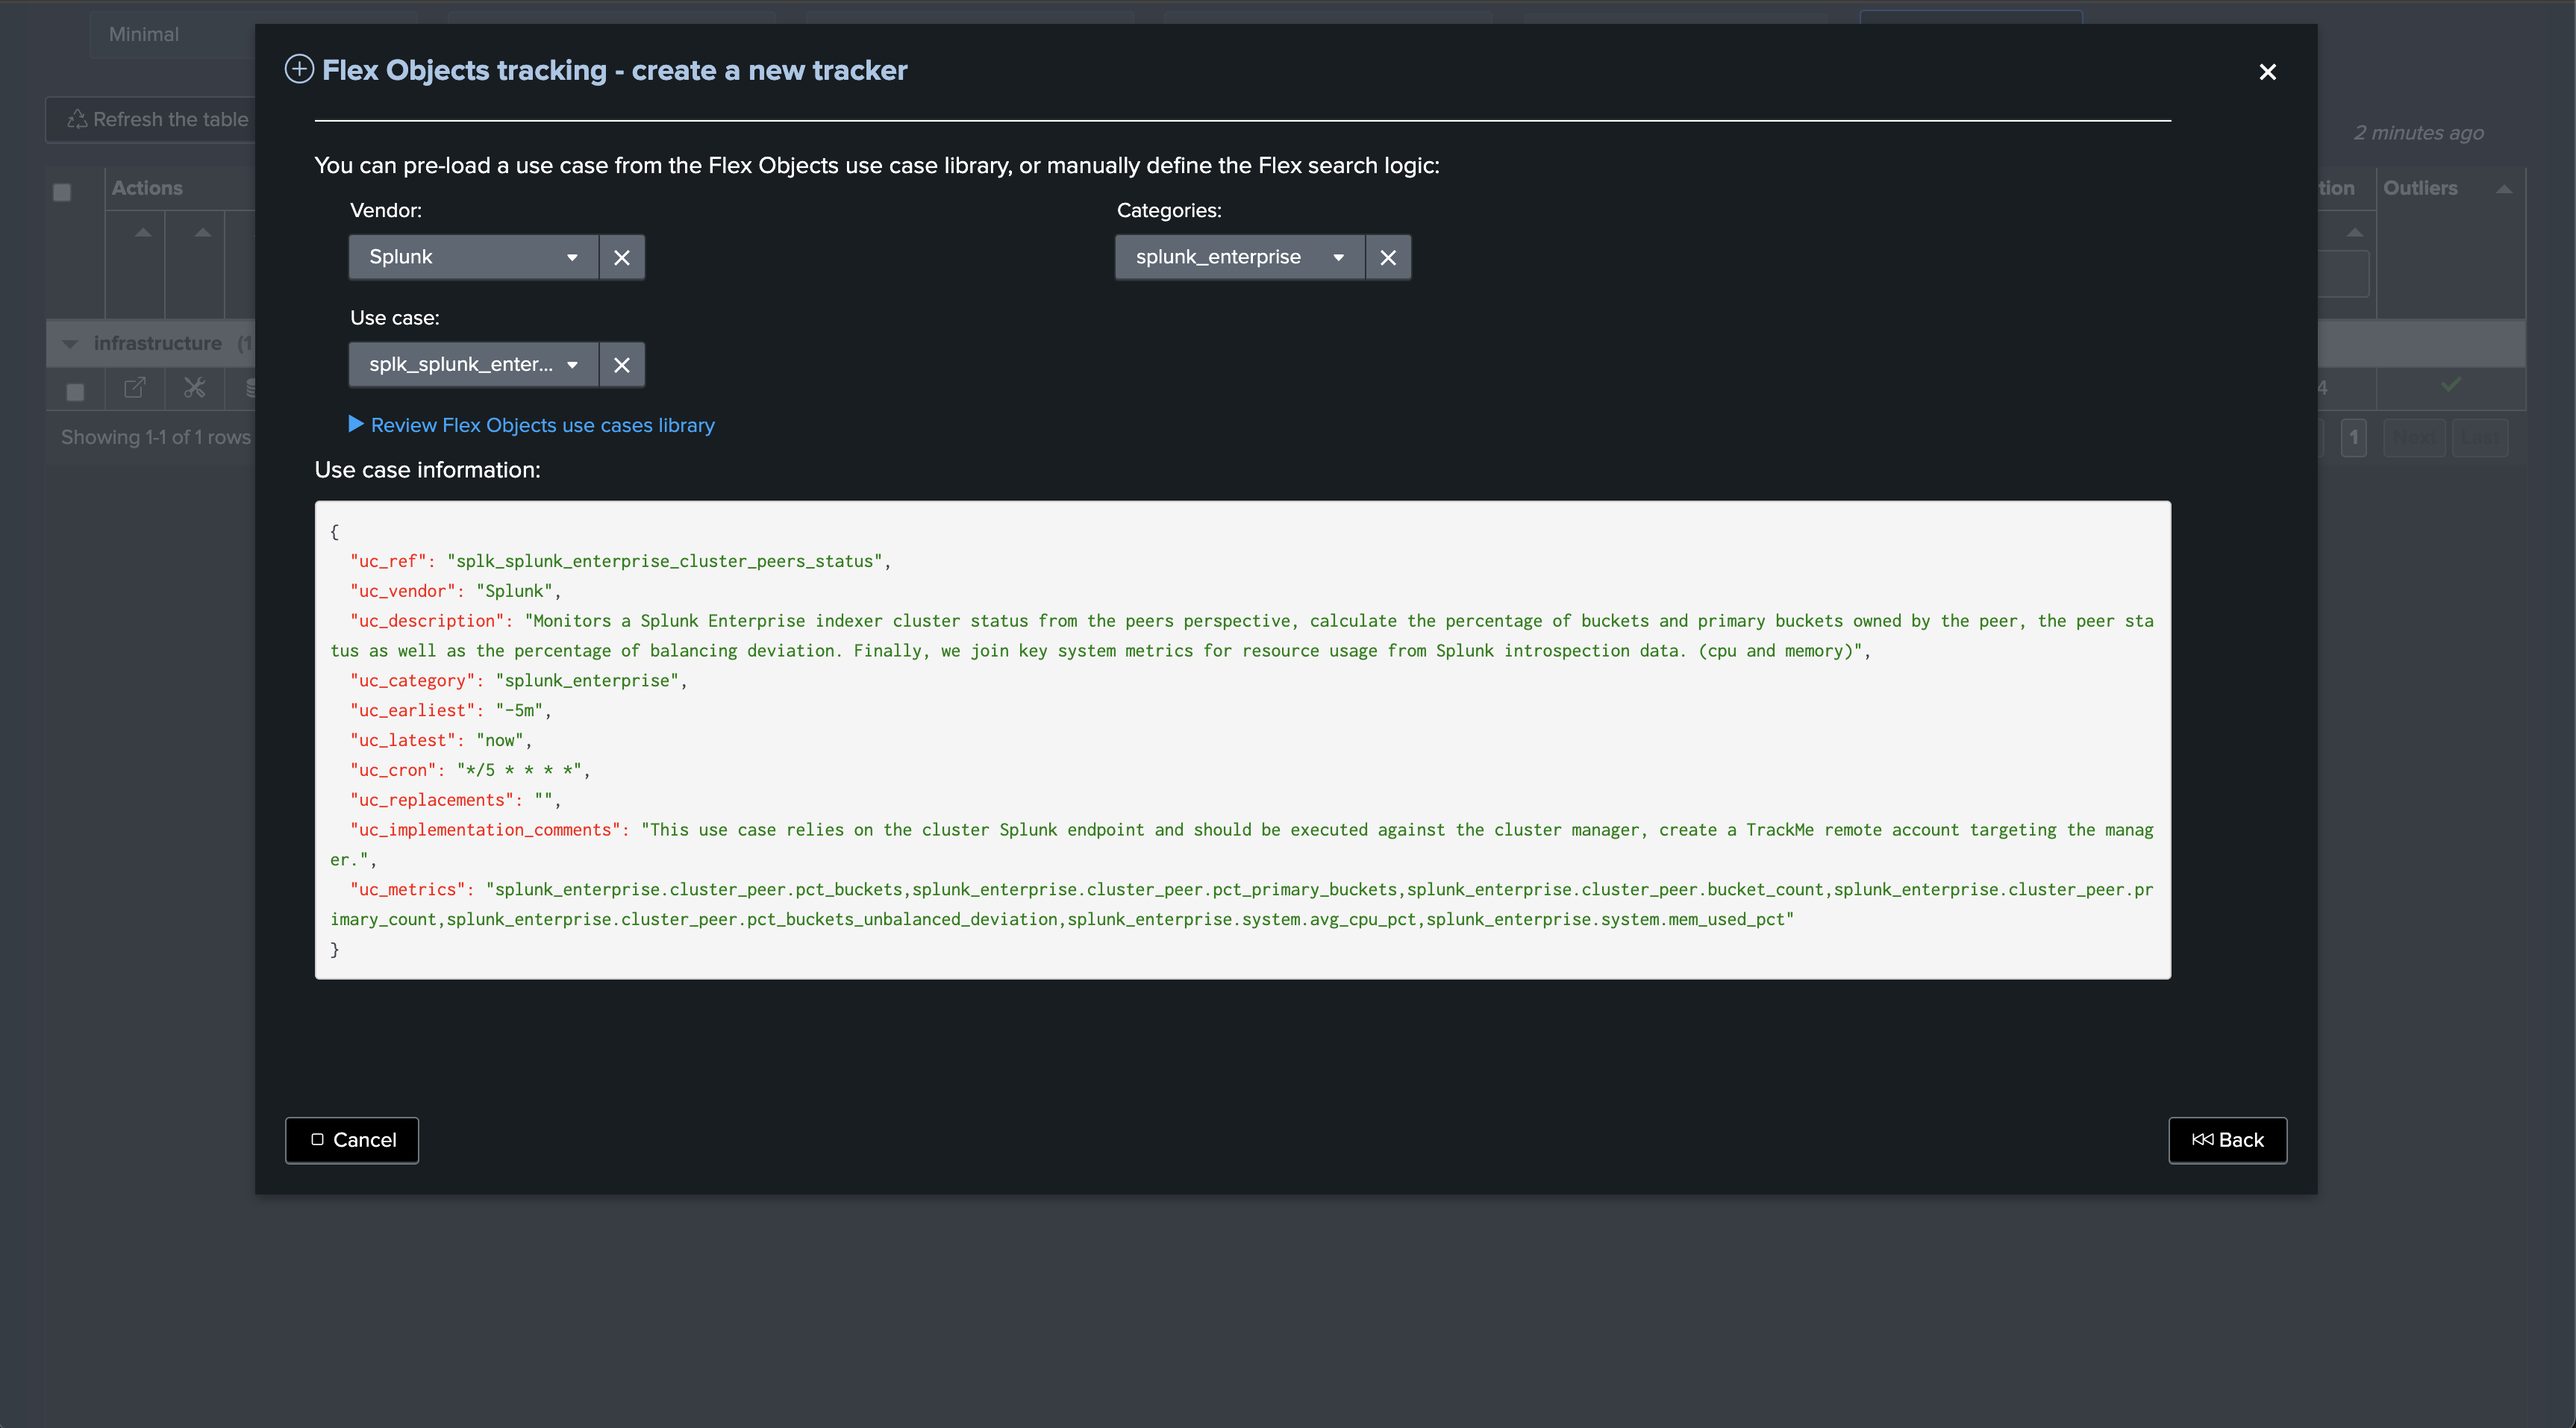Screen dimensions: 2576x1428
Task: Click the "uc_cron" line in JSON
Action: (470, 770)
